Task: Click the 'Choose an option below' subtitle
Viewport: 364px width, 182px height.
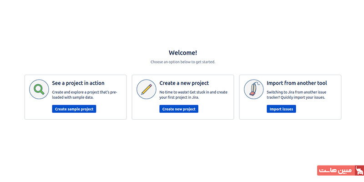Action: point(183,62)
